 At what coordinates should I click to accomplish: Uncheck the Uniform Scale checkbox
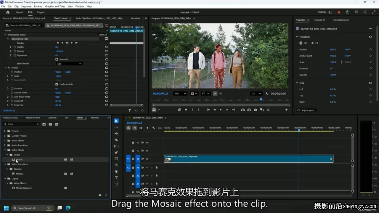click(x=57, y=84)
